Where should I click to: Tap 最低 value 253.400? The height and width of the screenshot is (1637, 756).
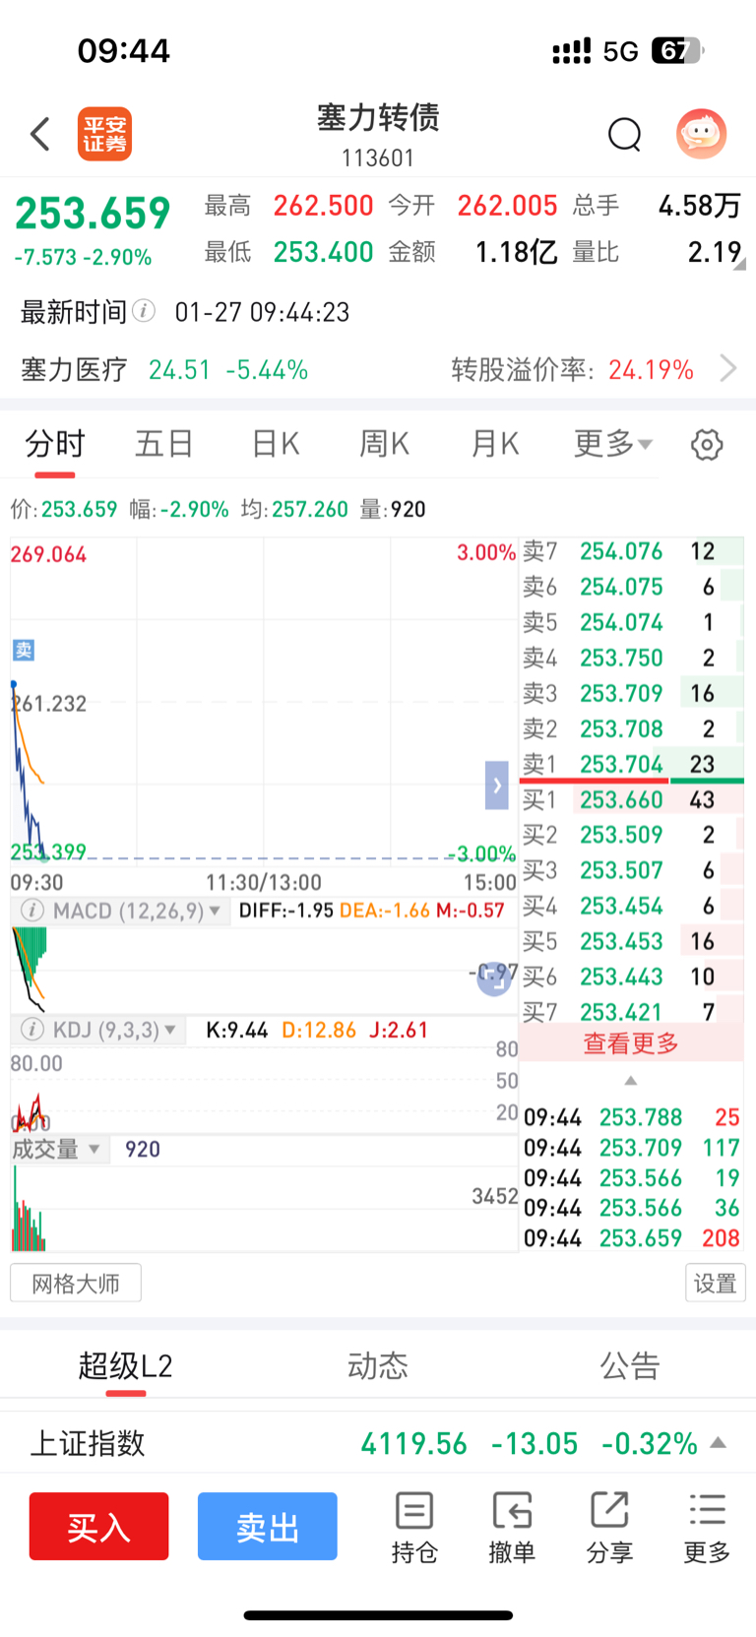(x=323, y=252)
